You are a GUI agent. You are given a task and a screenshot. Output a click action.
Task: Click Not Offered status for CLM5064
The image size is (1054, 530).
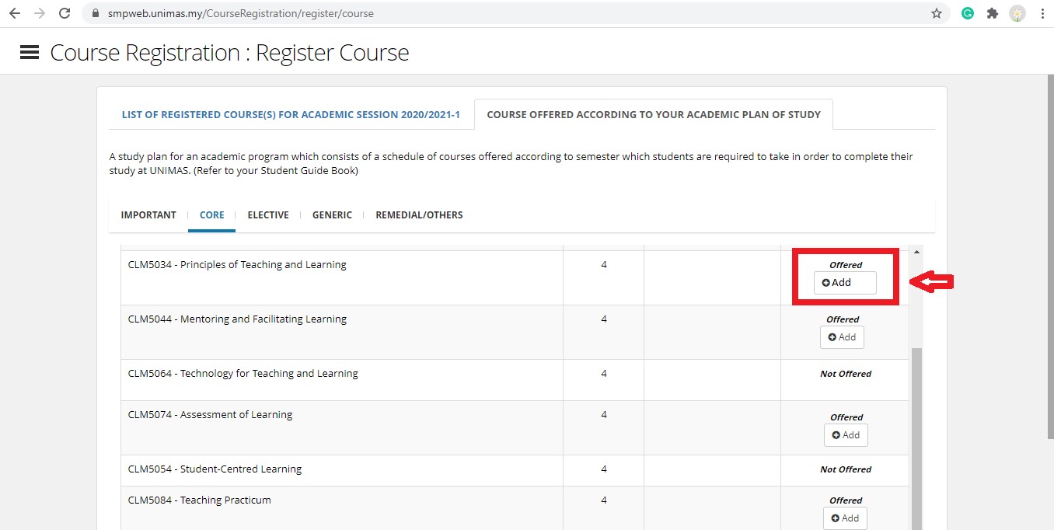[846, 374]
